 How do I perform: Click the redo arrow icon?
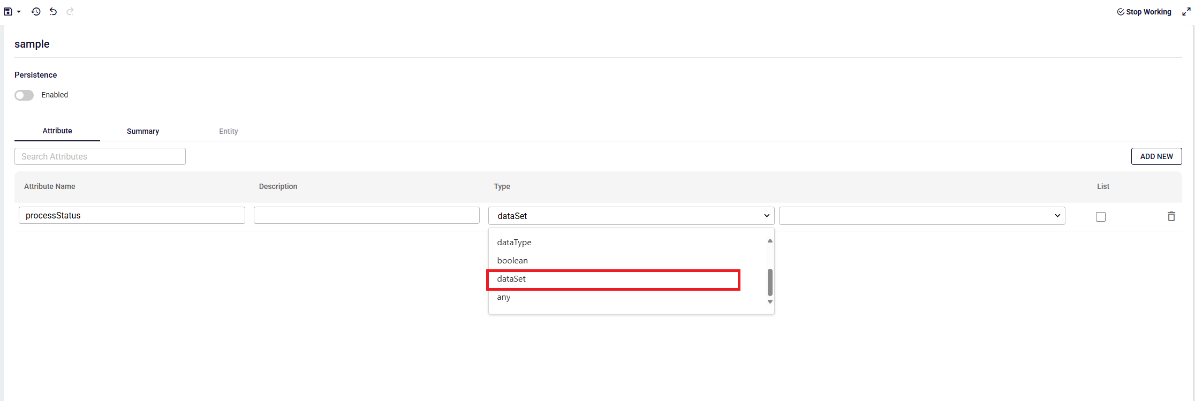pos(70,11)
